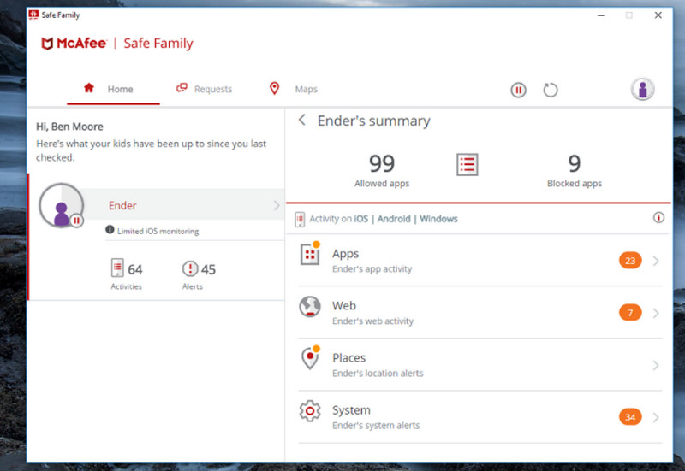Click the home icon in navigation
Image resolution: width=685 pixels, height=471 pixels.
(x=89, y=88)
